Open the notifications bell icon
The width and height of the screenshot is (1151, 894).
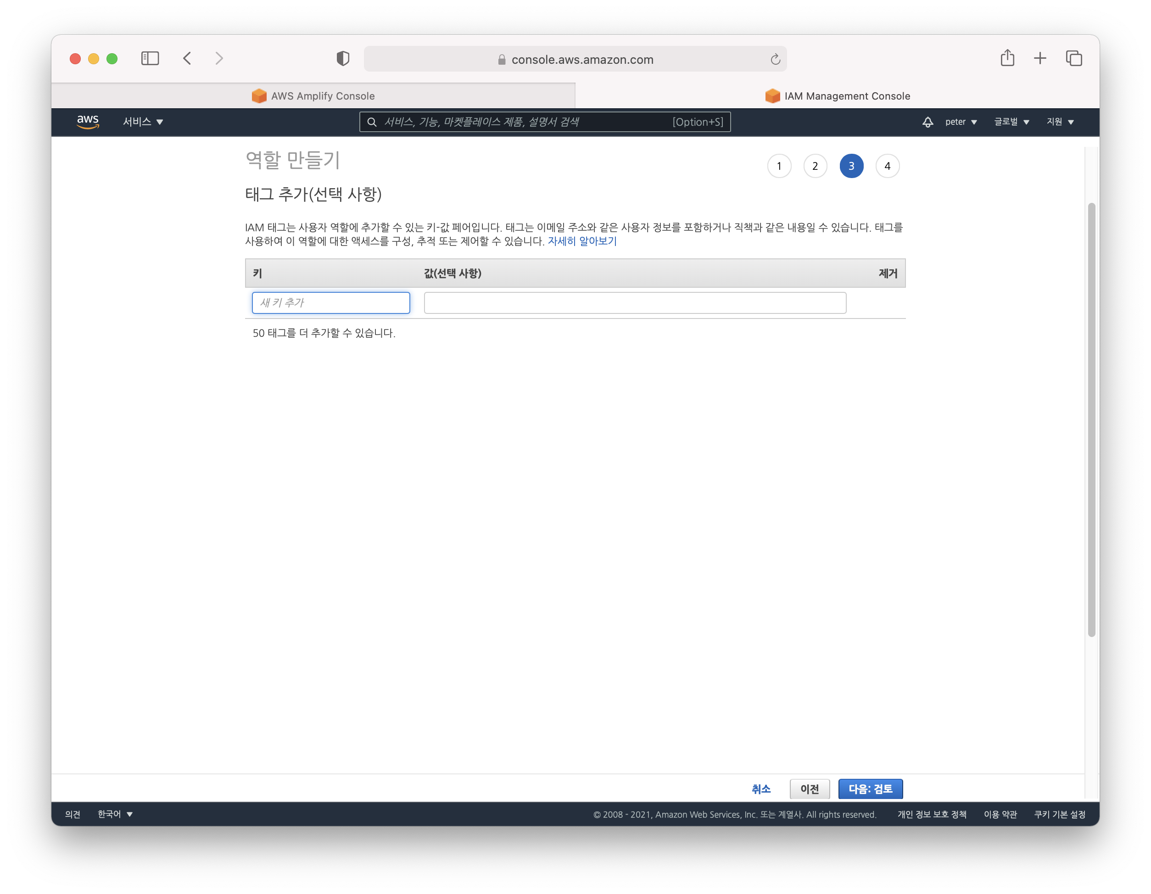[x=928, y=122]
